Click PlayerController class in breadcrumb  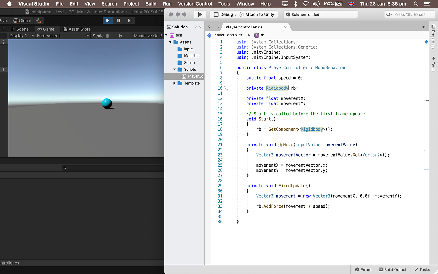tap(225, 35)
